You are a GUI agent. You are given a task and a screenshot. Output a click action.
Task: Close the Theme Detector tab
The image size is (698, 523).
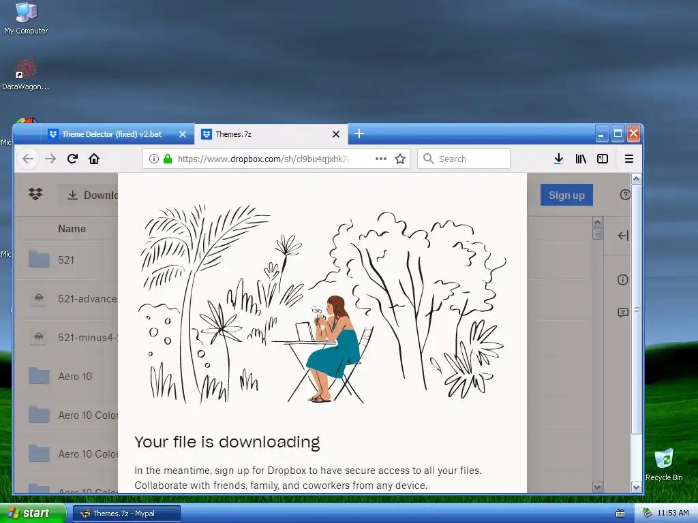click(x=183, y=134)
